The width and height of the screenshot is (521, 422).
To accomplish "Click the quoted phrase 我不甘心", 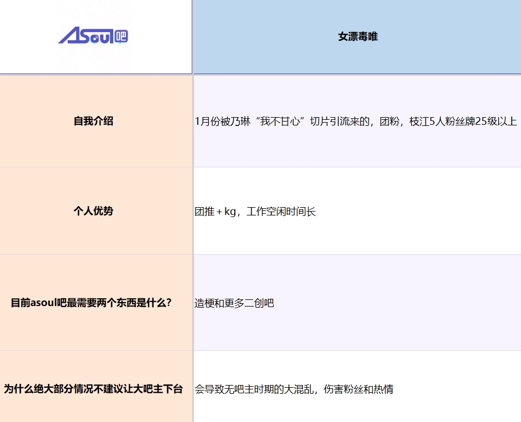I will coord(281,122).
